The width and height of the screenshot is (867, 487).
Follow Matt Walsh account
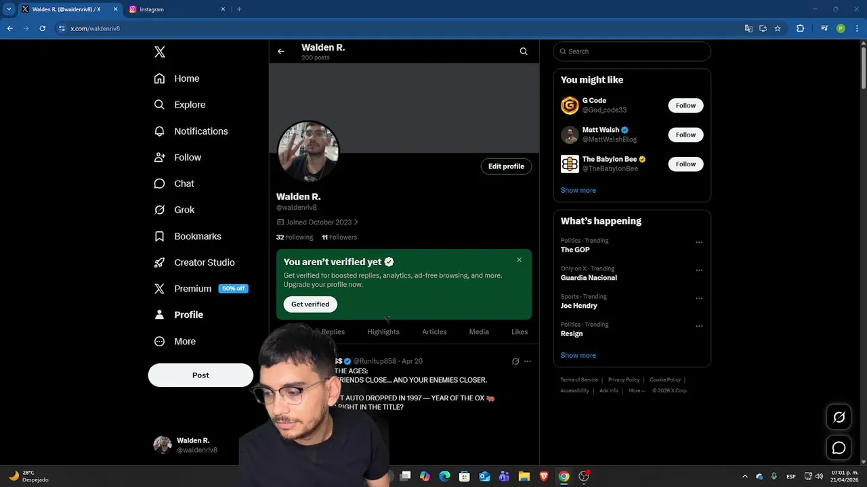tap(685, 135)
